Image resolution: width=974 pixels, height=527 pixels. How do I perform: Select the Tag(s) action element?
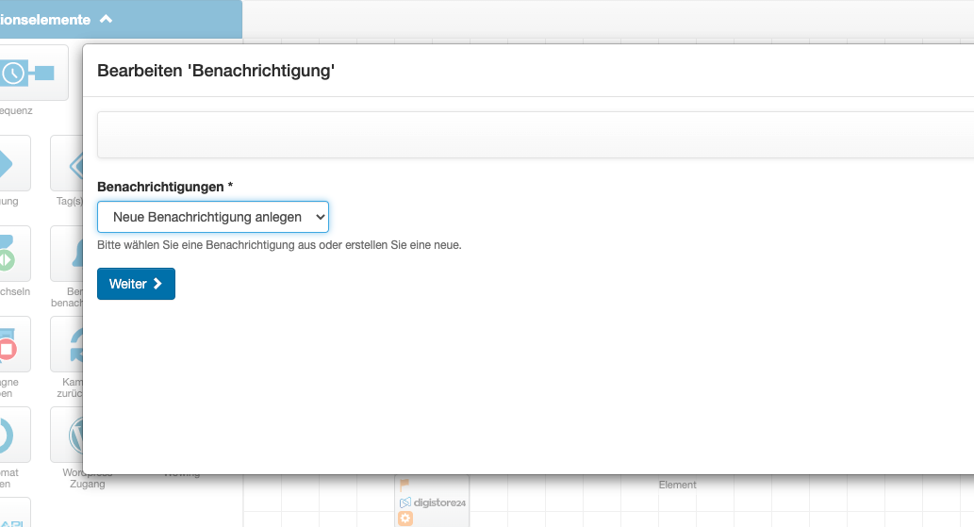67,163
